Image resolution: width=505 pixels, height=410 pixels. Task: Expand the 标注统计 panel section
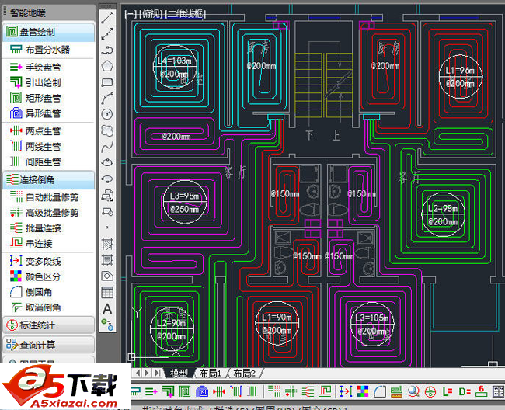pos(48,325)
